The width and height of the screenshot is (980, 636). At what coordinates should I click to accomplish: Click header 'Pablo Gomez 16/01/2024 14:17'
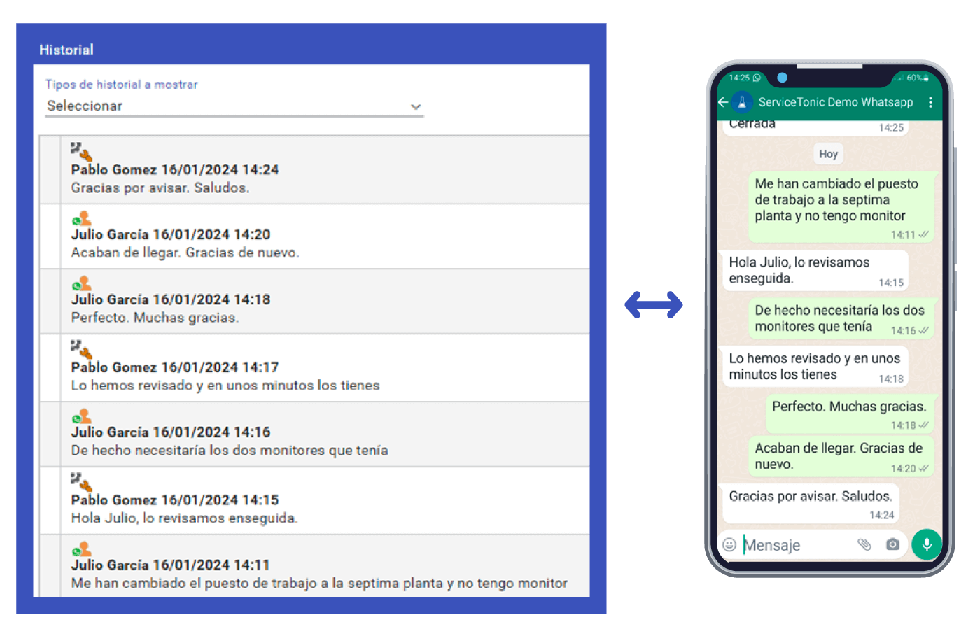click(175, 367)
